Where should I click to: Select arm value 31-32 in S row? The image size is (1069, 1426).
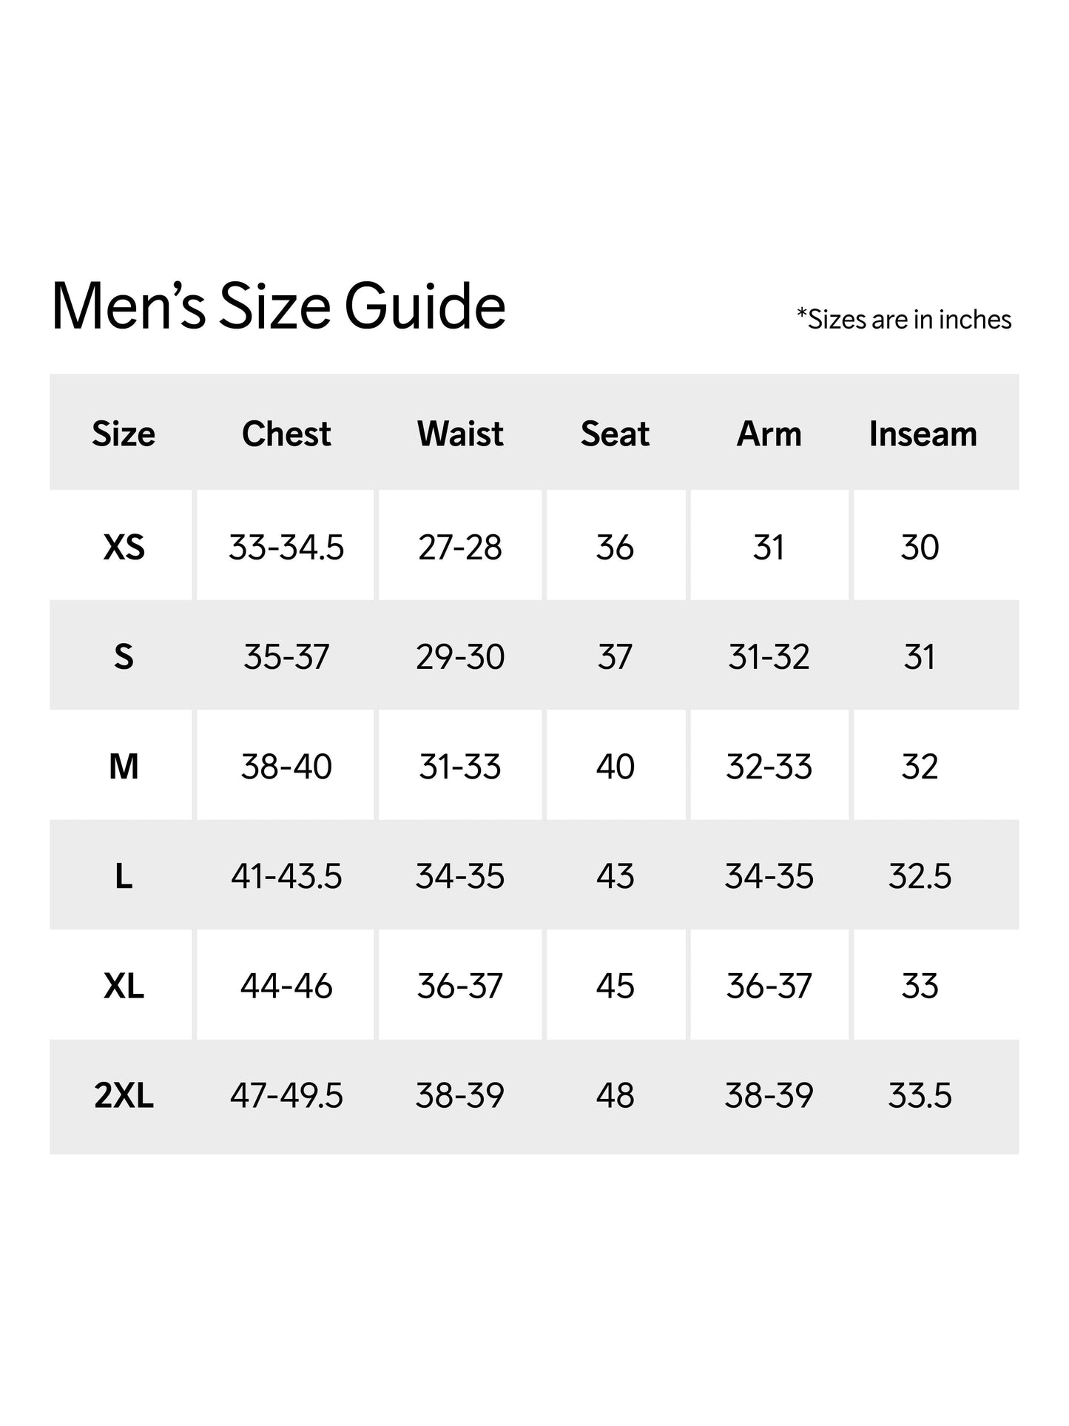tap(769, 657)
